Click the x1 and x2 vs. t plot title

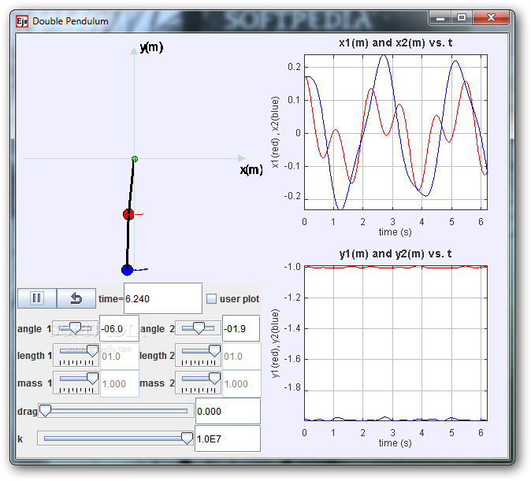(x=395, y=43)
